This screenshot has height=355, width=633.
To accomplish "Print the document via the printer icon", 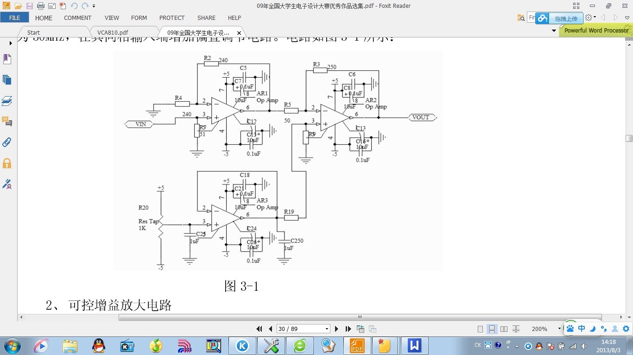I will [41, 6].
